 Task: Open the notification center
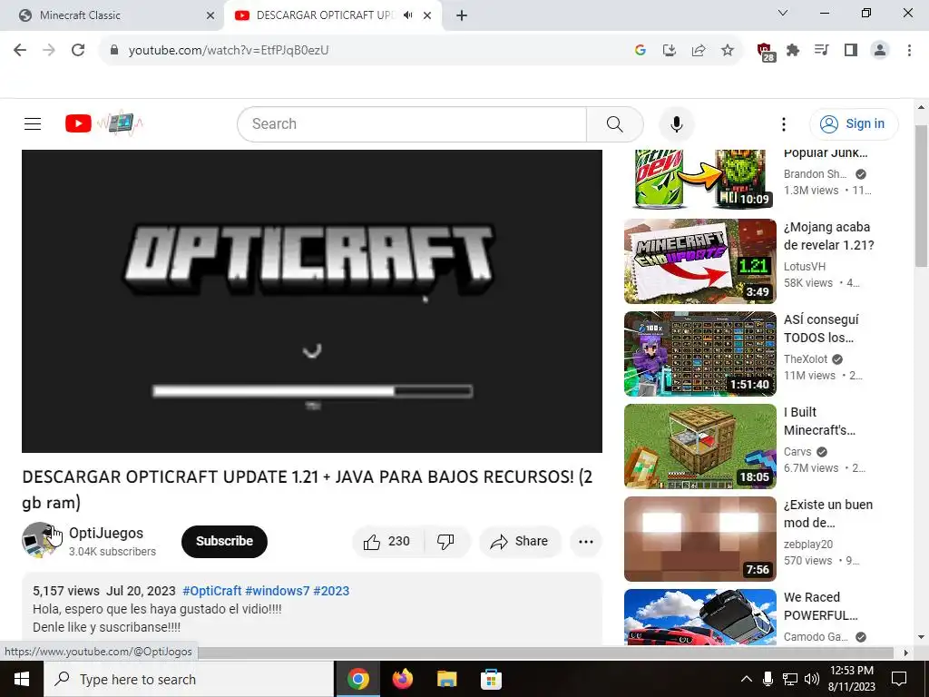click(x=899, y=679)
